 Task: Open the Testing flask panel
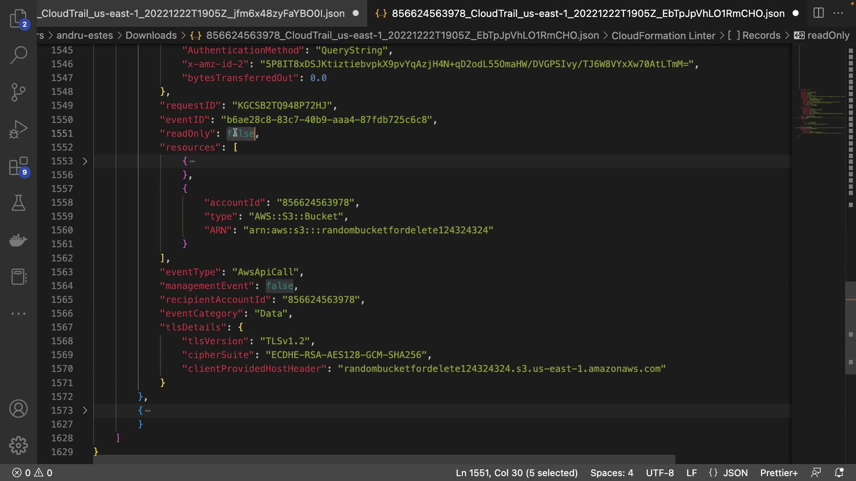tap(18, 203)
